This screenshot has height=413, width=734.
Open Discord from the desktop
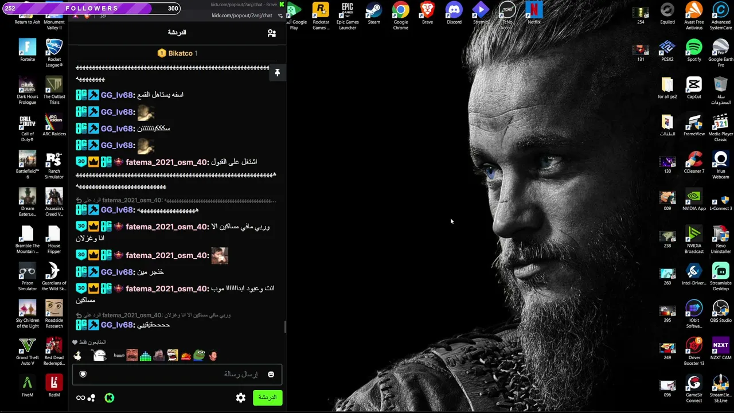[454, 13]
